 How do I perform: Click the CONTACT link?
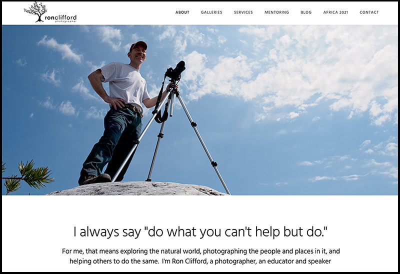point(369,12)
